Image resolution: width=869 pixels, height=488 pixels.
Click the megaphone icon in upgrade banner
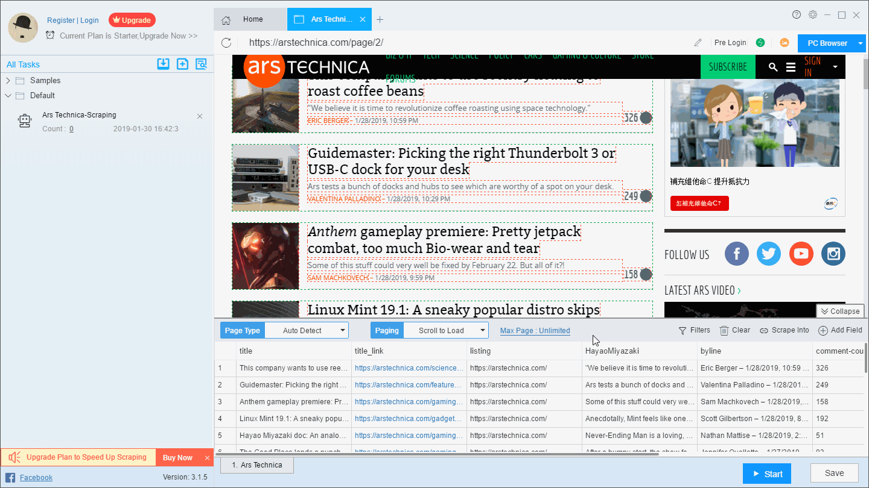tap(14, 457)
